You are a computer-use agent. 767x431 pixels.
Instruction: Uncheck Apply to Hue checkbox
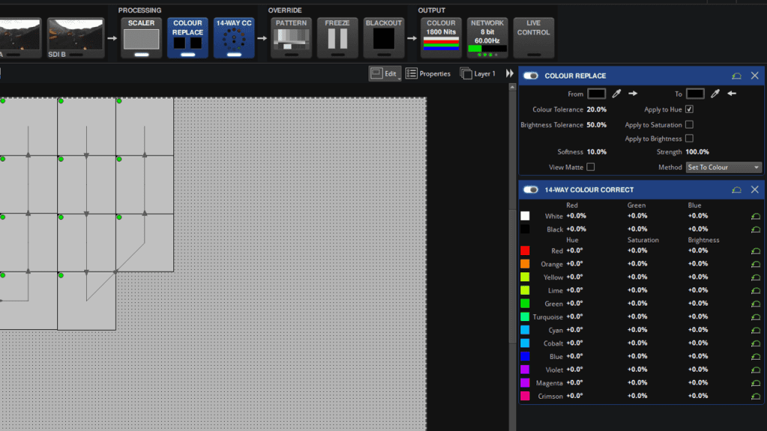point(689,109)
